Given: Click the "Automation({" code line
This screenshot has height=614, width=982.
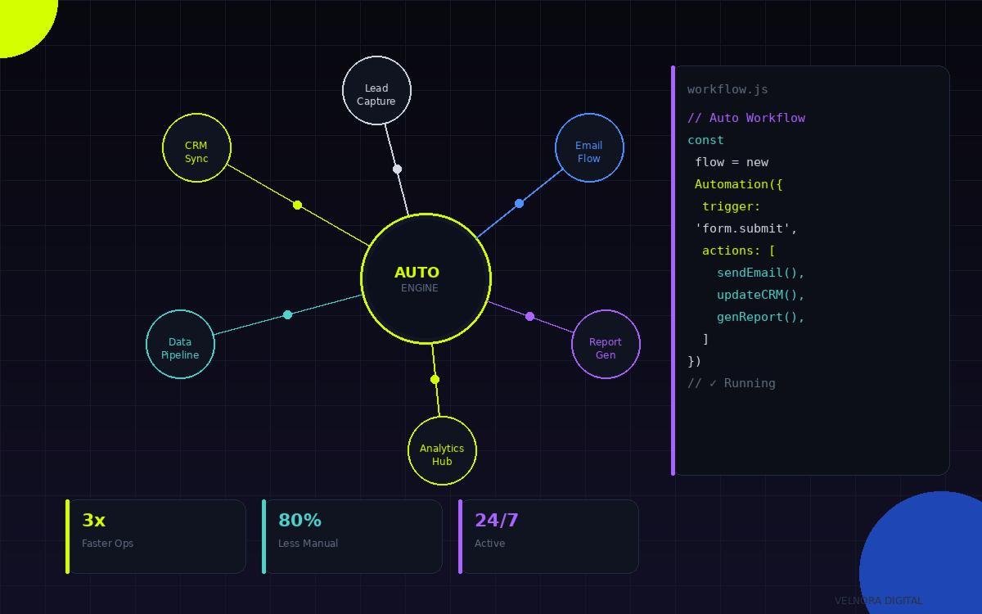Looking at the screenshot, I should 739,184.
